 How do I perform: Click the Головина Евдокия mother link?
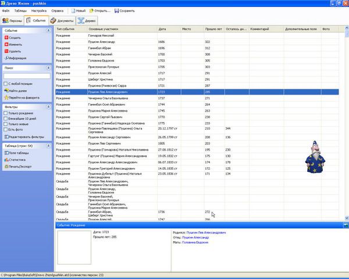click(x=197, y=242)
